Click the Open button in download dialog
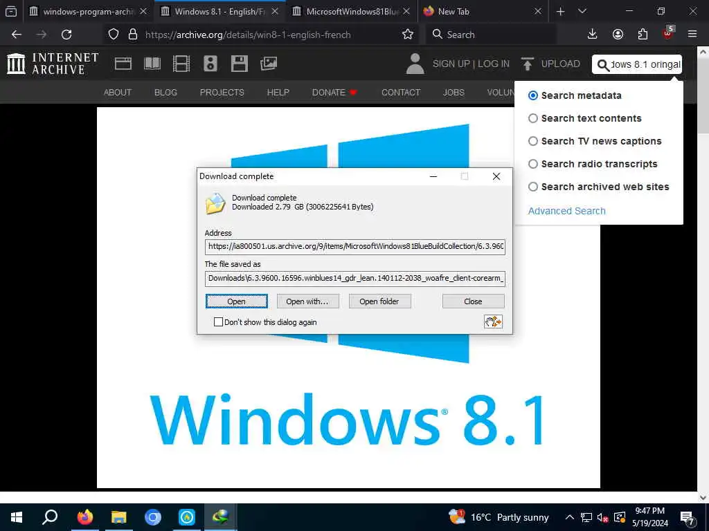The width and height of the screenshot is (709, 531). pyautogui.click(x=237, y=301)
